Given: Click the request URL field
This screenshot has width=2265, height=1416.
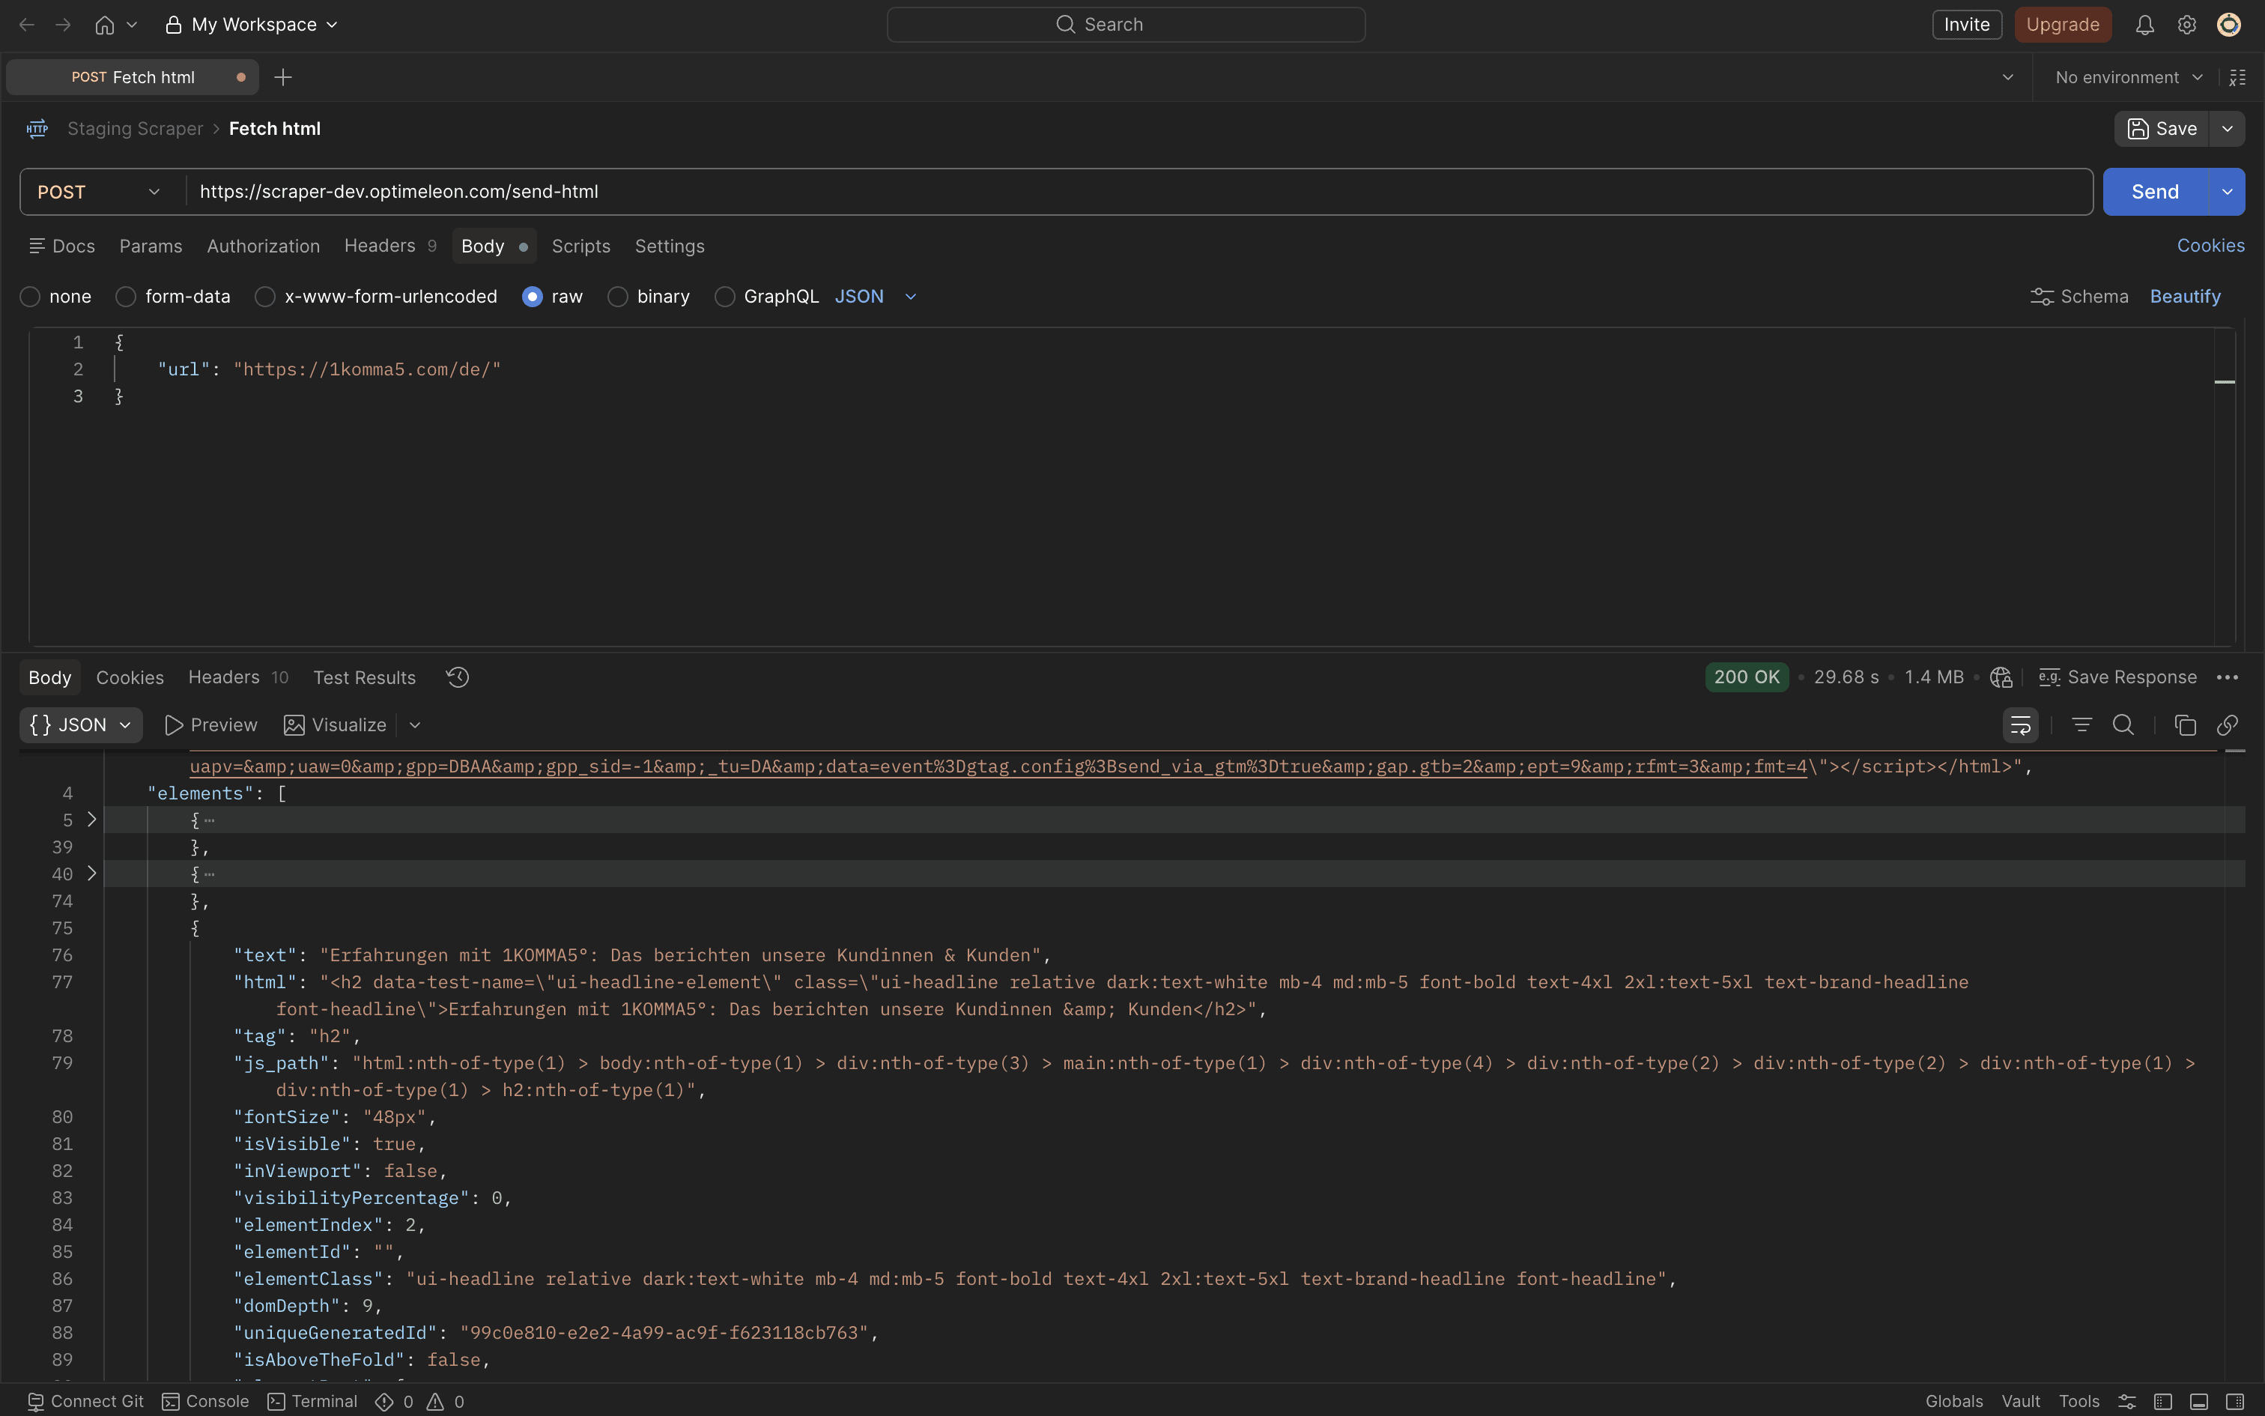Looking at the screenshot, I should tap(1138, 191).
